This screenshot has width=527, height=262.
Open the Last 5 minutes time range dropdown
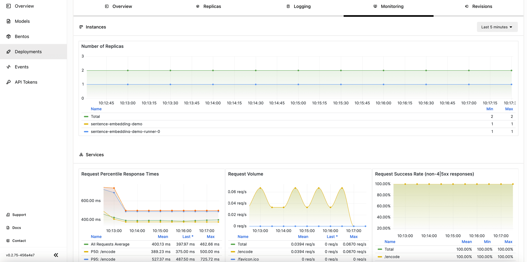pos(497,27)
